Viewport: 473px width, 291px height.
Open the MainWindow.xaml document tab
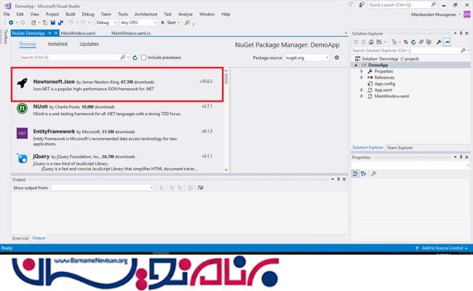click(78, 33)
